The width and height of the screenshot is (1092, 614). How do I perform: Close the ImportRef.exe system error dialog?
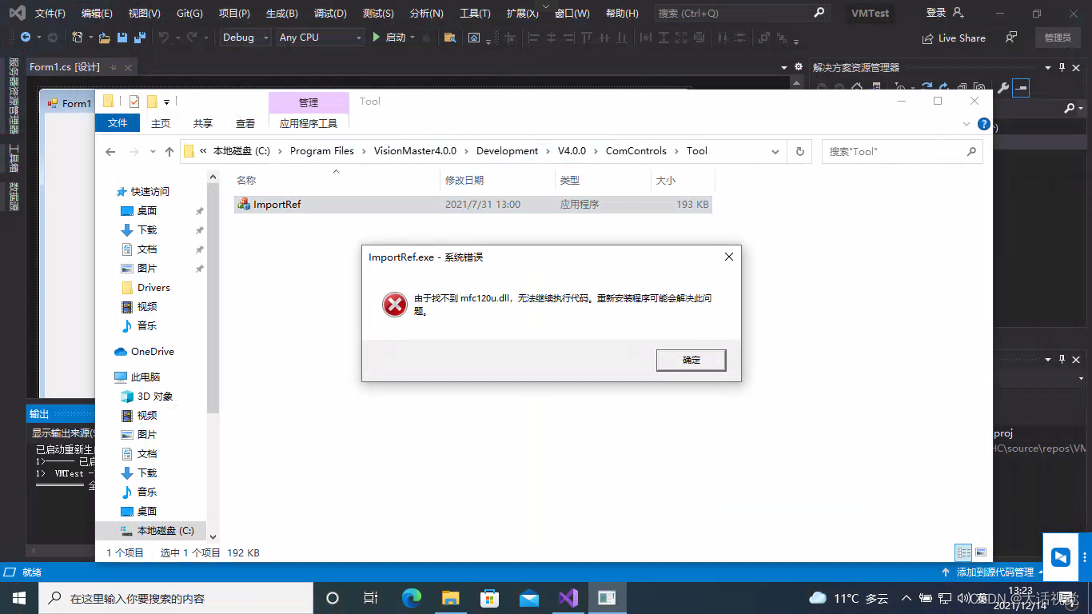click(x=728, y=257)
